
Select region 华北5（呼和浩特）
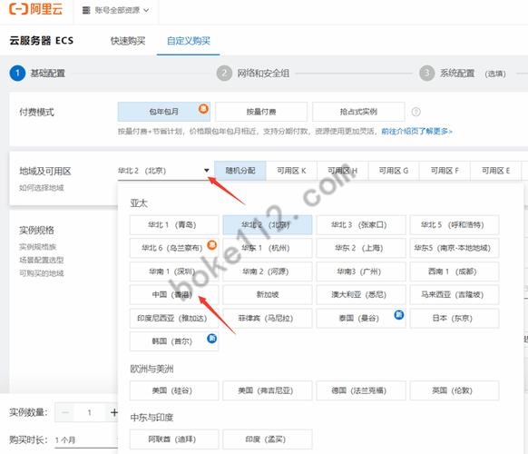[455, 225]
